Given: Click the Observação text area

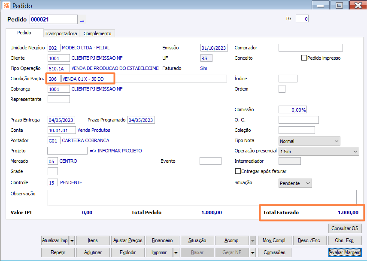Looking at the screenshot, I should tap(202, 198).
